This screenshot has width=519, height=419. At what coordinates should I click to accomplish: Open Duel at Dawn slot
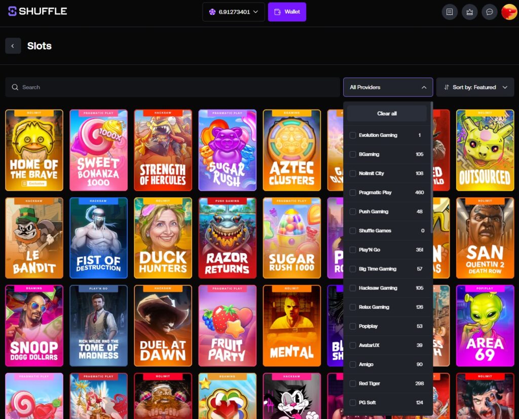pyautogui.click(x=163, y=326)
